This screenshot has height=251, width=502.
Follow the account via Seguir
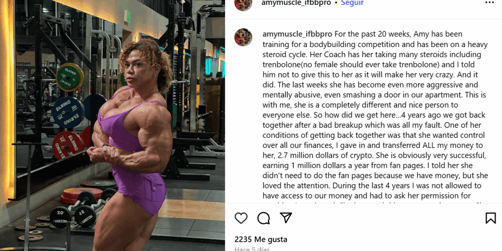352,3
